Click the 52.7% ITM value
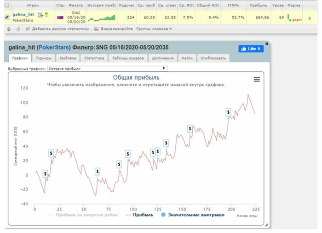 pyautogui.click(x=238, y=17)
